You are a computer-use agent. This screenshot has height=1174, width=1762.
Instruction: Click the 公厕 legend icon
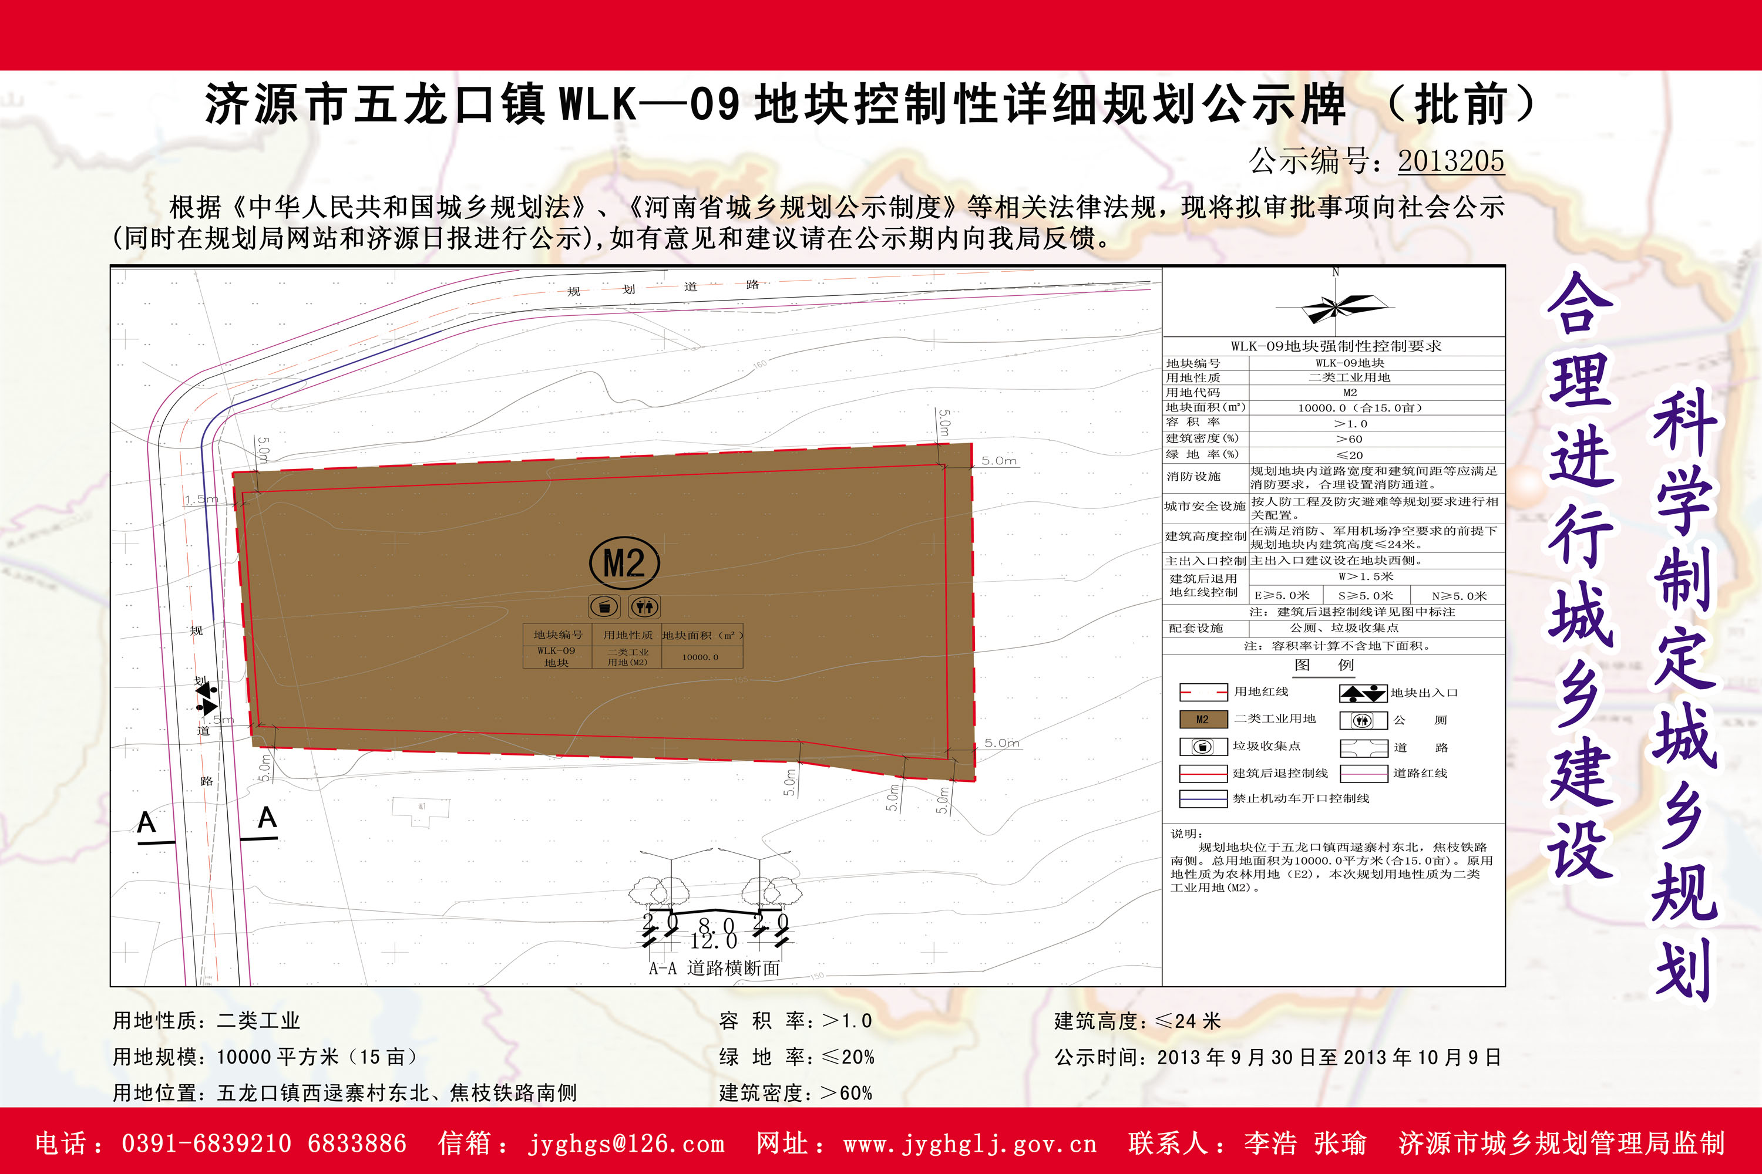[1363, 720]
